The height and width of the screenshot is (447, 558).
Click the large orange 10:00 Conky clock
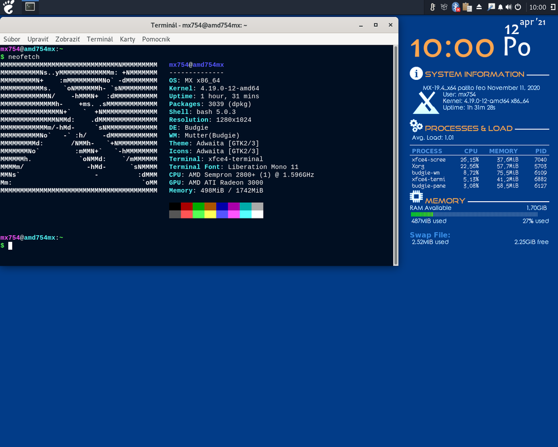[x=453, y=47]
